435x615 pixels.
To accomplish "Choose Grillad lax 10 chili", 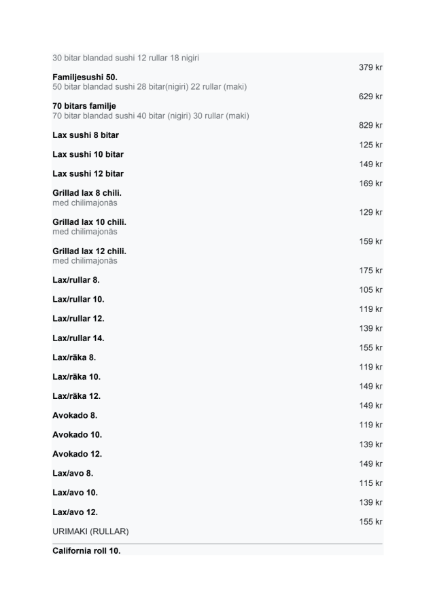I will (89, 222).
